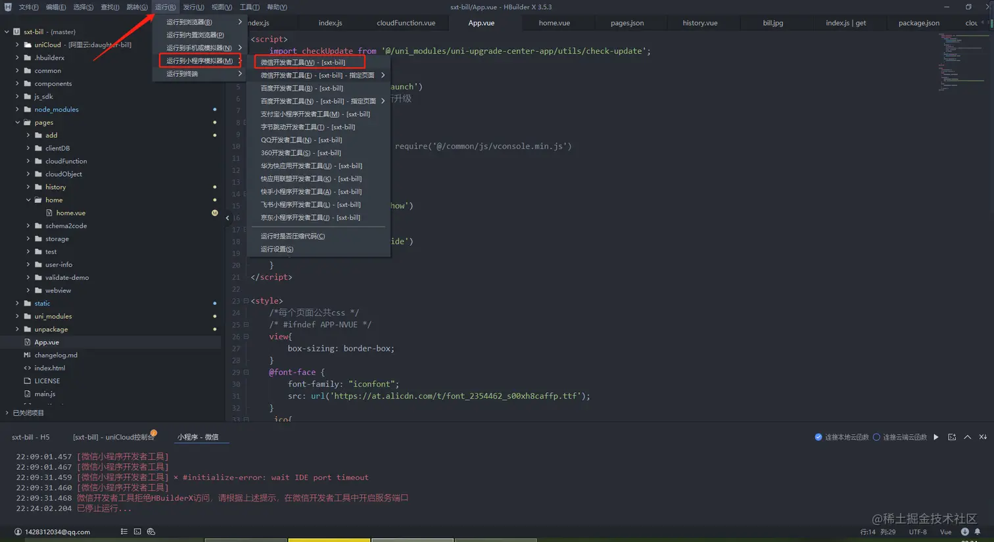The width and height of the screenshot is (994, 542).
Task: Open the 工具(T) menu
Action: point(249,7)
